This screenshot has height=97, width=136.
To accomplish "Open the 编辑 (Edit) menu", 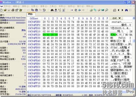I will pyautogui.click(x=16, y=6).
